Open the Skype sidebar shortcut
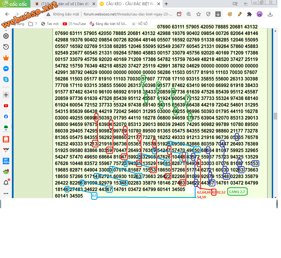Screen dimensions: 281x258 point(6,80)
